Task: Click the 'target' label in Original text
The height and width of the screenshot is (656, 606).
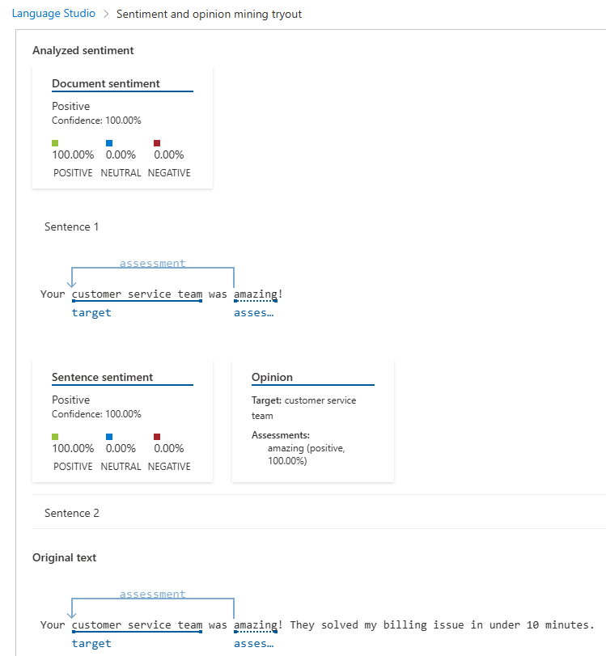Action: click(x=91, y=643)
